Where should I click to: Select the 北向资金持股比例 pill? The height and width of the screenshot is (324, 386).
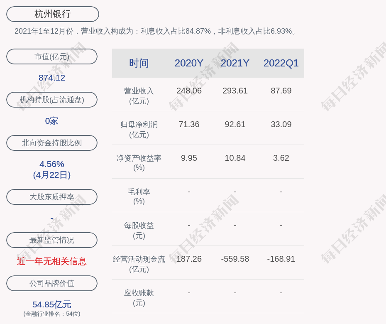tap(52, 142)
